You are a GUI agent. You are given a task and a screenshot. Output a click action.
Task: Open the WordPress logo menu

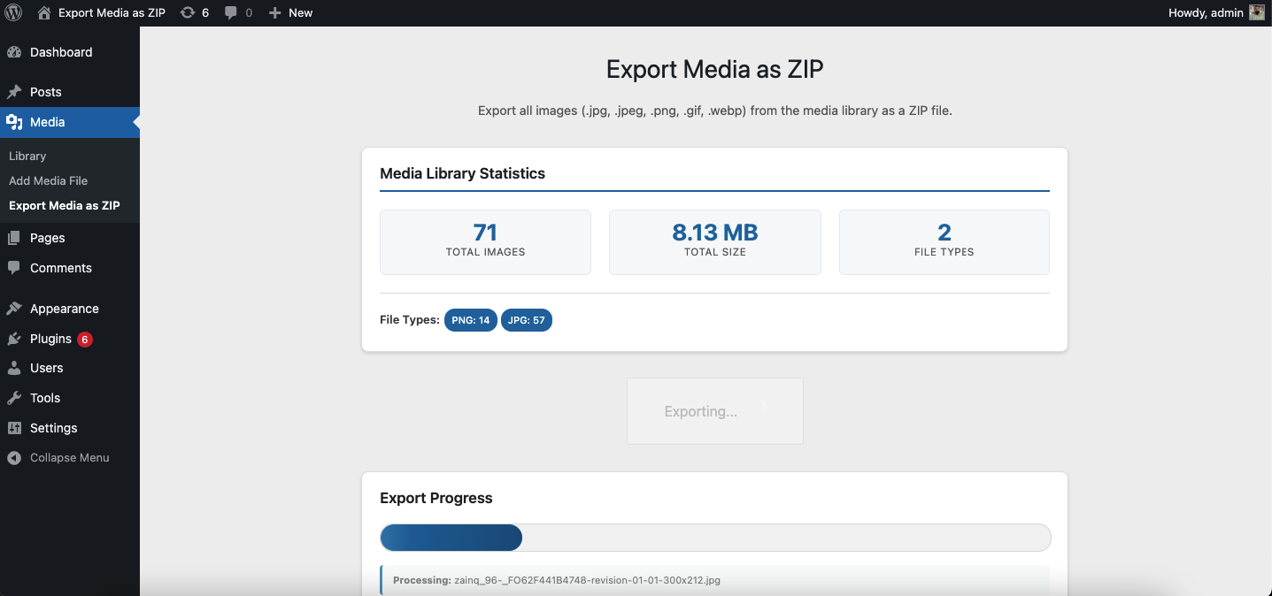point(13,12)
